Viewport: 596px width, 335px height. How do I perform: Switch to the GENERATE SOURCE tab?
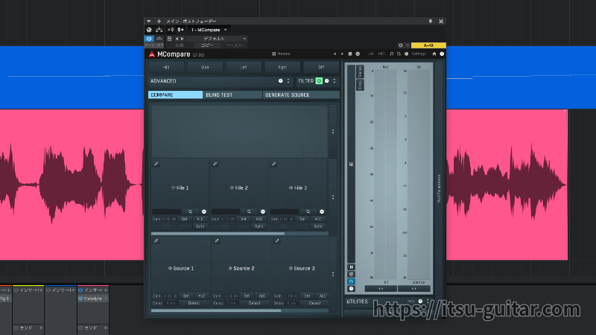(301, 95)
